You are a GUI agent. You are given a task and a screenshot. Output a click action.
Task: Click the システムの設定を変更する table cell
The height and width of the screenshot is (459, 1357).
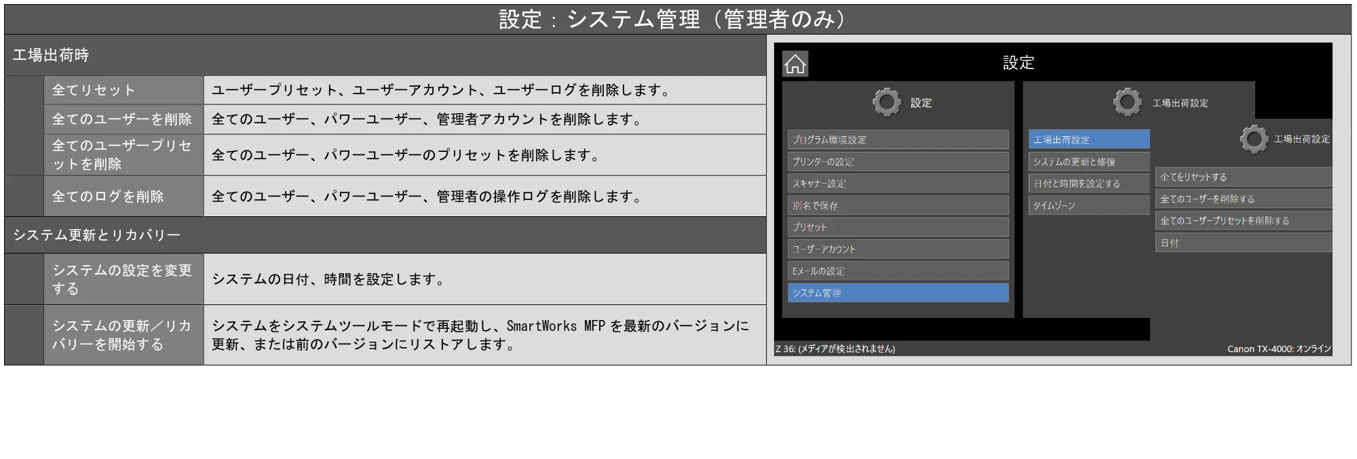tap(124, 279)
